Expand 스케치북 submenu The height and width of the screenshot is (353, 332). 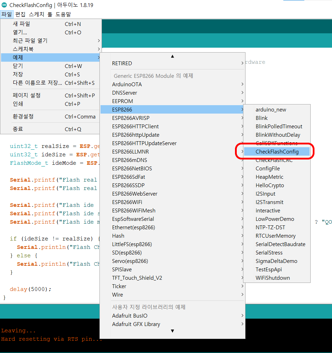tap(51, 49)
